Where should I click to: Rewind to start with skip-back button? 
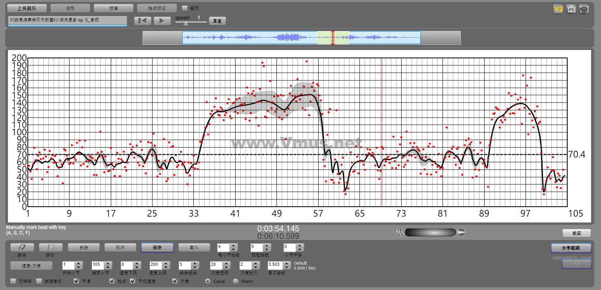[143, 21]
